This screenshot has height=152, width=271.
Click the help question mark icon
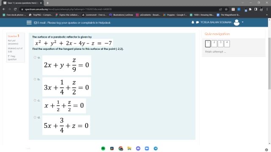coord(266,150)
